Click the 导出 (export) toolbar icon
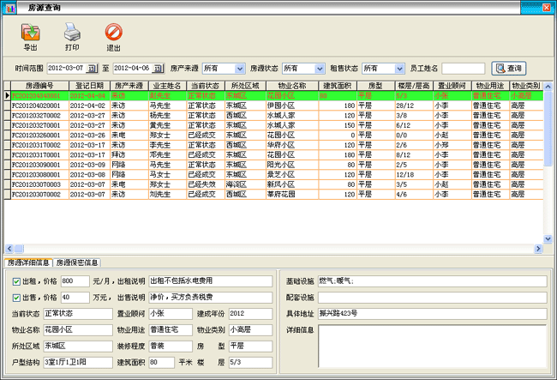This screenshot has height=380, width=557. [31, 33]
